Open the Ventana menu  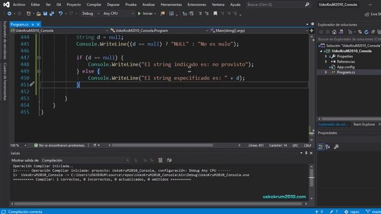pyautogui.click(x=218, y=5)
